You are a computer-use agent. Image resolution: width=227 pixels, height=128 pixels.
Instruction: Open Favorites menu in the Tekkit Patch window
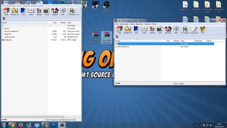point(139,24)
